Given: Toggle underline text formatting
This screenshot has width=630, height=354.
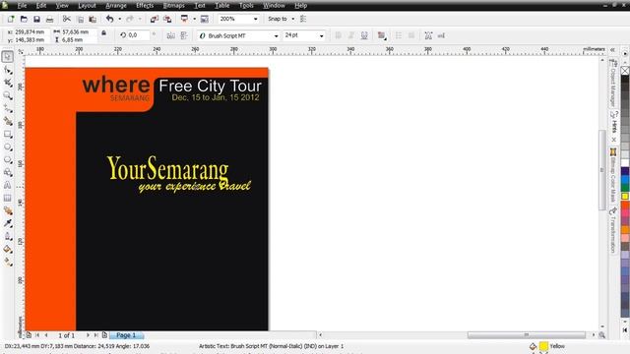Looking at the screenshot, I should point(364,35).
